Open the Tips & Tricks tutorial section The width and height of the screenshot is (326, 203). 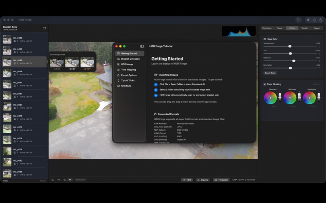pyautogui.click(x=130, y=80)
